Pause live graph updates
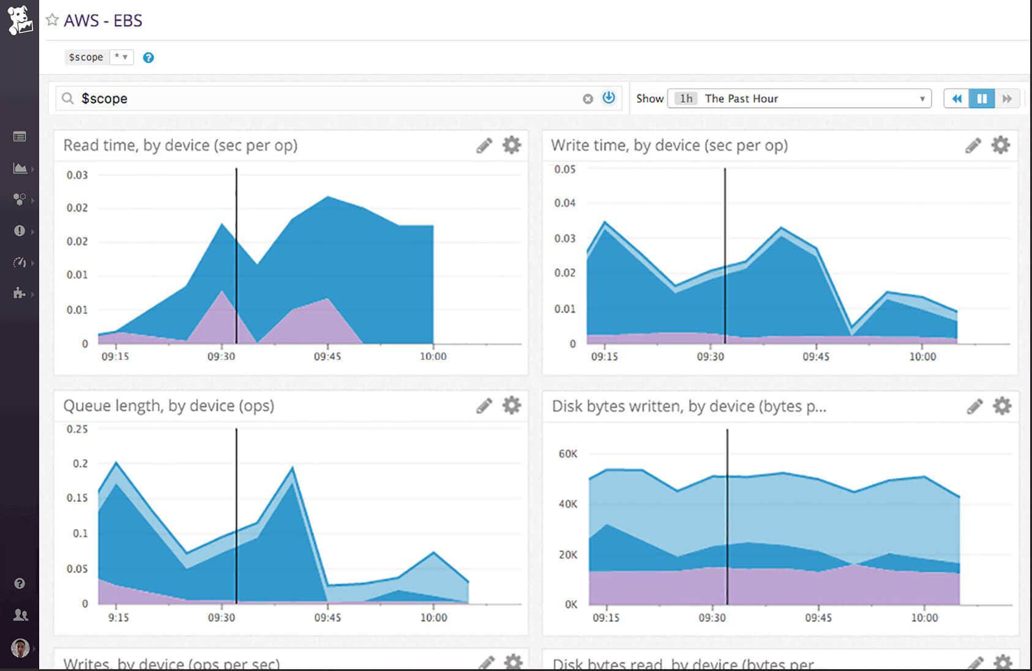This screenshot has height=671, width=1032. coord(981,98)
